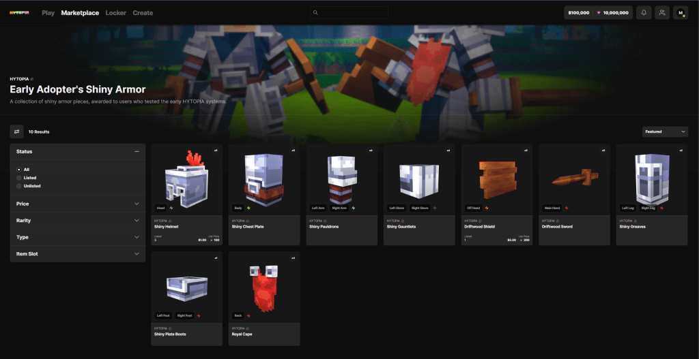Go to the Play tab
This screenshot has height=359, width=699.
coord(48,13)
